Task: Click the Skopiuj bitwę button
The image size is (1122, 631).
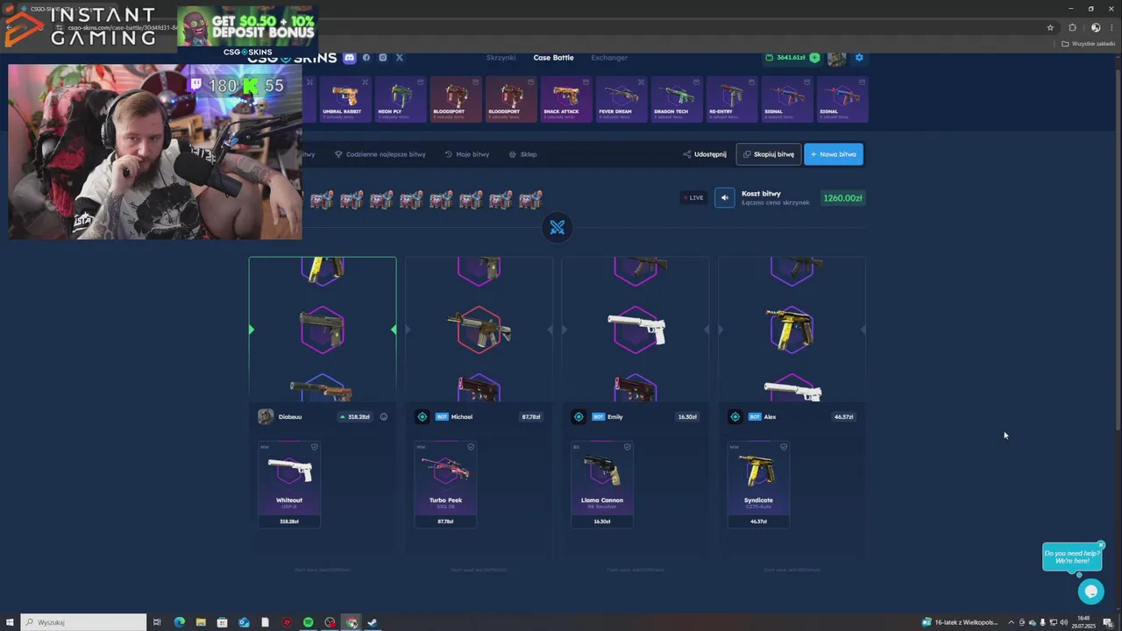Action: pos(769,154)
